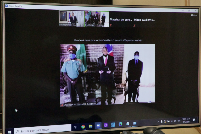Open File Explorer from the taskbar
Image resolution: width=201 pixels, height=134 pixels.
point(91,126)
